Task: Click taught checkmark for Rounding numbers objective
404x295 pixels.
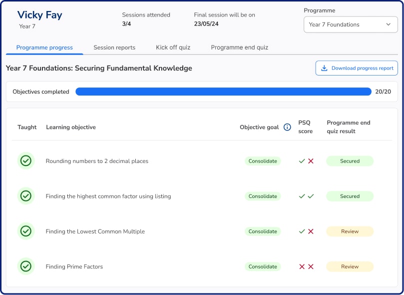Action: [26, 161]
